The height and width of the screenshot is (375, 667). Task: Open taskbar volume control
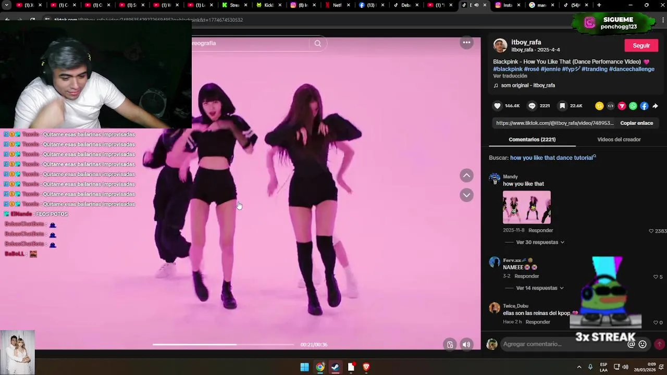coord(625,367)
